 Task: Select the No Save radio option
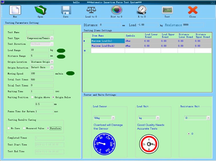[9, 128]
